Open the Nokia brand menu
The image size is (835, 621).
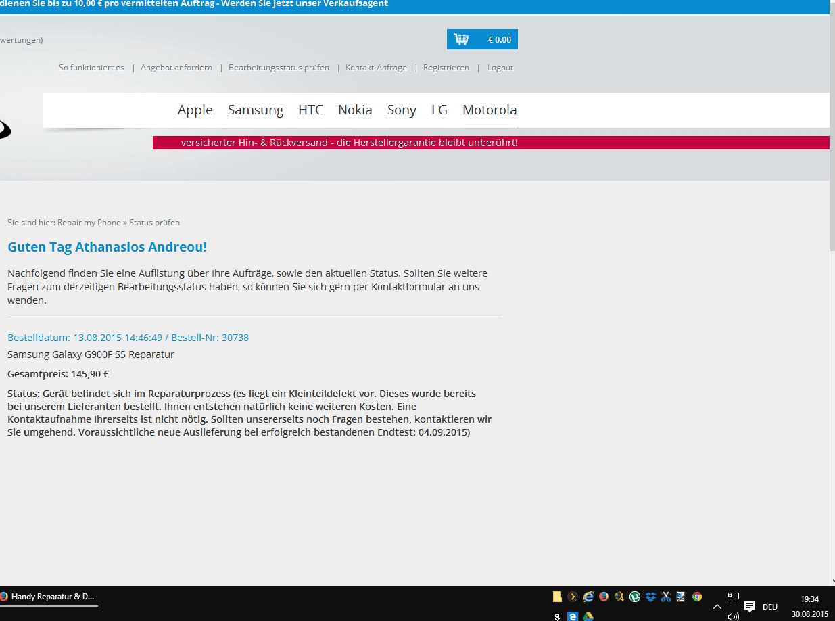[355, 110]
